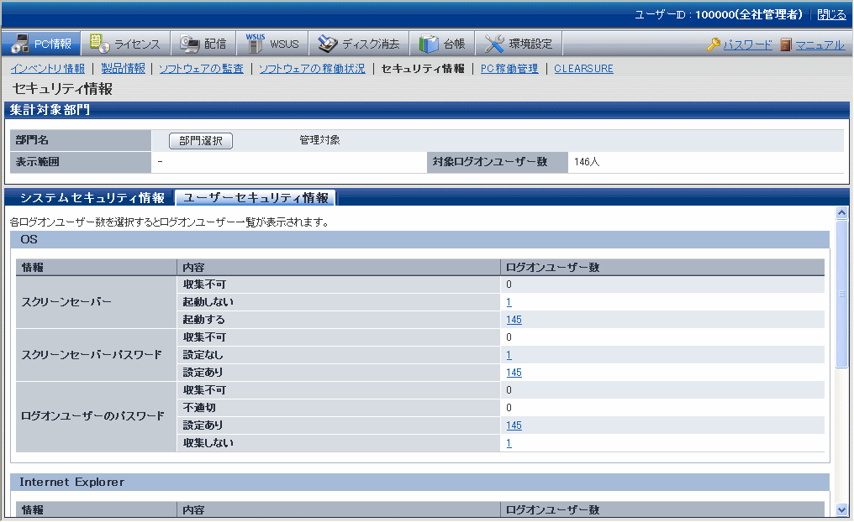Open ソフトウェアの監査 link
Screen dimensions: 854x522
point(201,69)
